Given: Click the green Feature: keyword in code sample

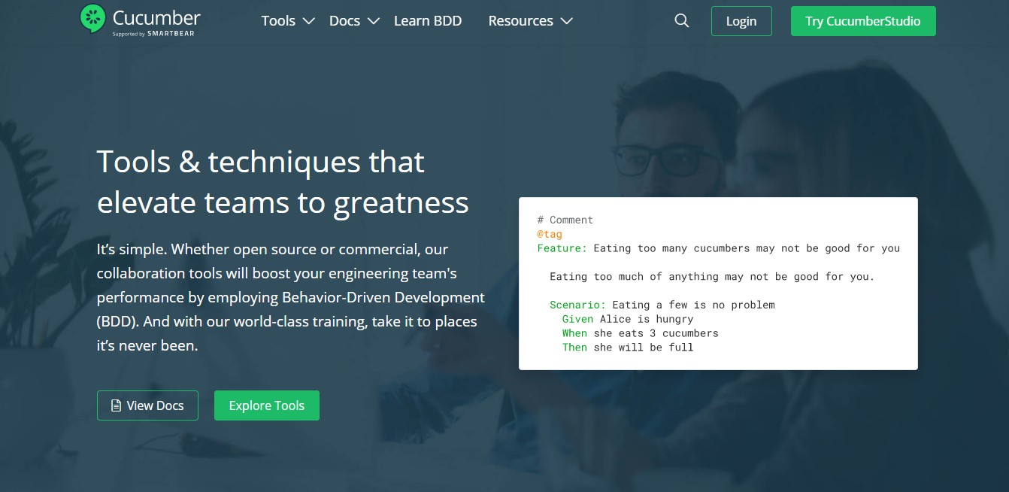Looking at the screenshot, I should tap(562, 248).
